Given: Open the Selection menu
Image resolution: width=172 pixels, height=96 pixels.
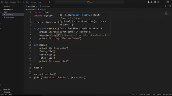Looking at the screenshot, I should point(13,2).
